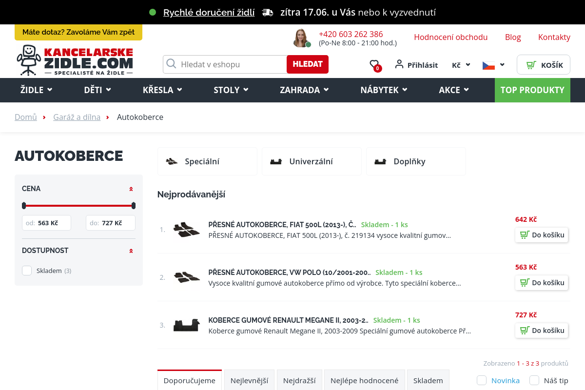Click the red HLEDAT search button
The height and width of the screenshot is (390, 585).
pos(308,64)
